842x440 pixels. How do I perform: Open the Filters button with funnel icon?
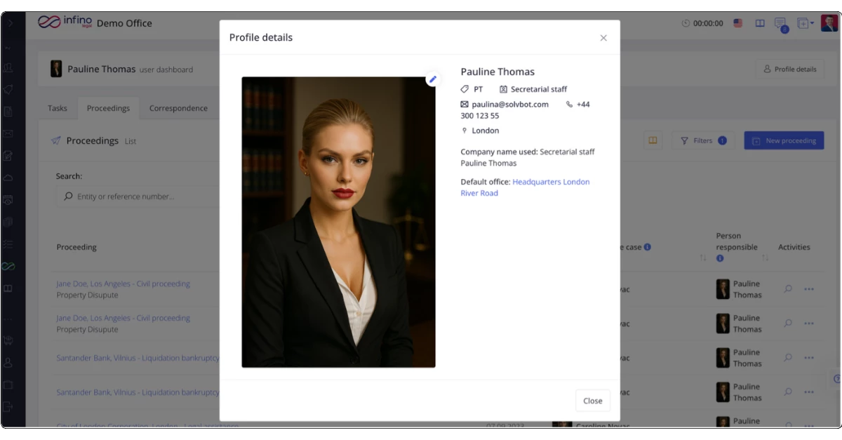point(702,140)
